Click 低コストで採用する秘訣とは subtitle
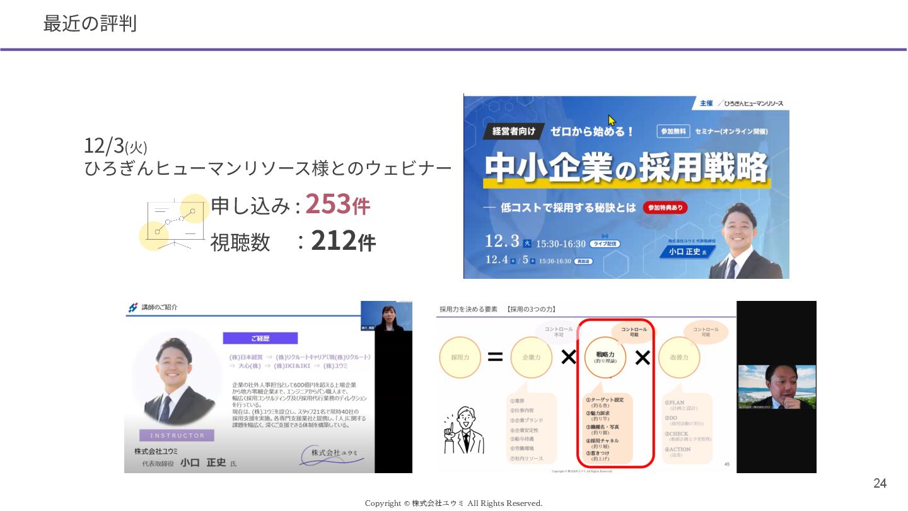 567,207
